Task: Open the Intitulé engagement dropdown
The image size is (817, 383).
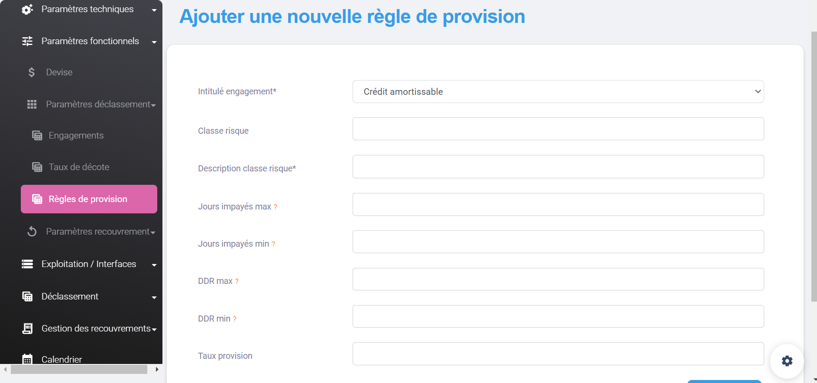Action: pyautogui.click(x=558, y=92)
